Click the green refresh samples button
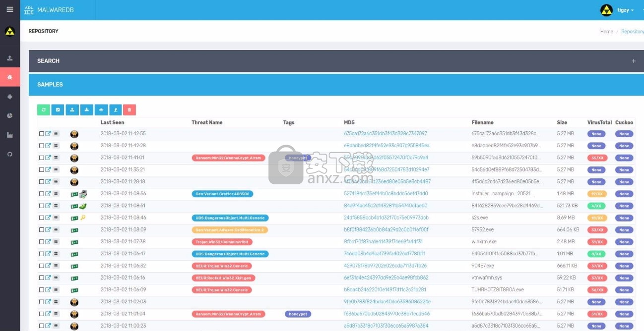This screenshot has width=644, height=331. pos(44,110)
